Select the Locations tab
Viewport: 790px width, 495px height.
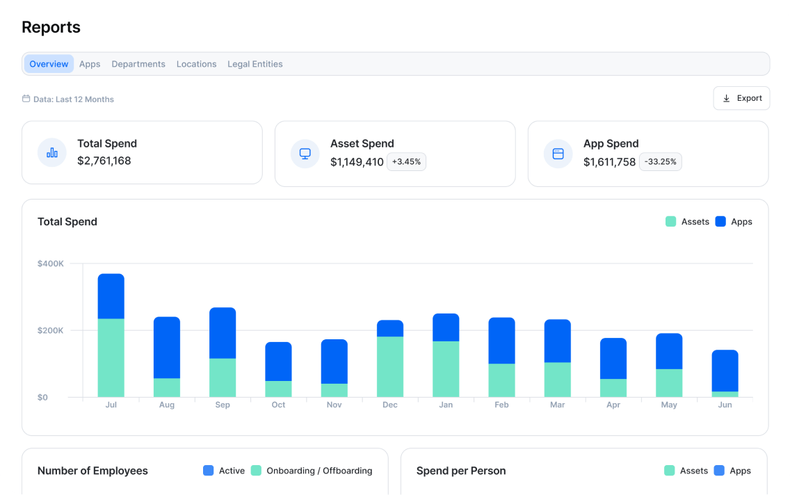196,63
